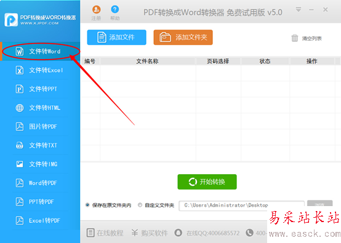
Task: Click the 在线教程 document icon
Action: (x=90, y=233)
